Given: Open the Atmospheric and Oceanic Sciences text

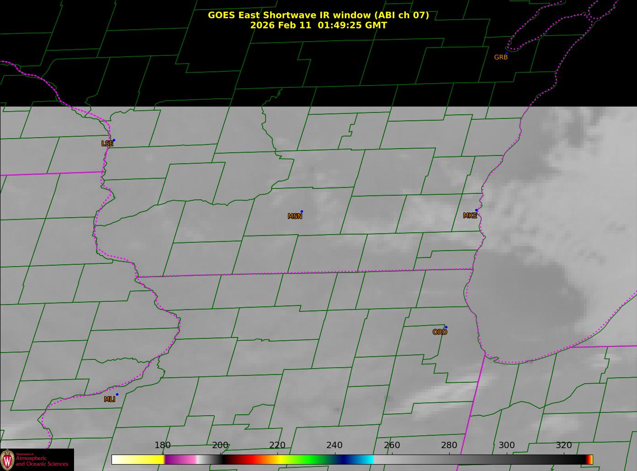Looking at the screenshot, I should pos(42,461).
